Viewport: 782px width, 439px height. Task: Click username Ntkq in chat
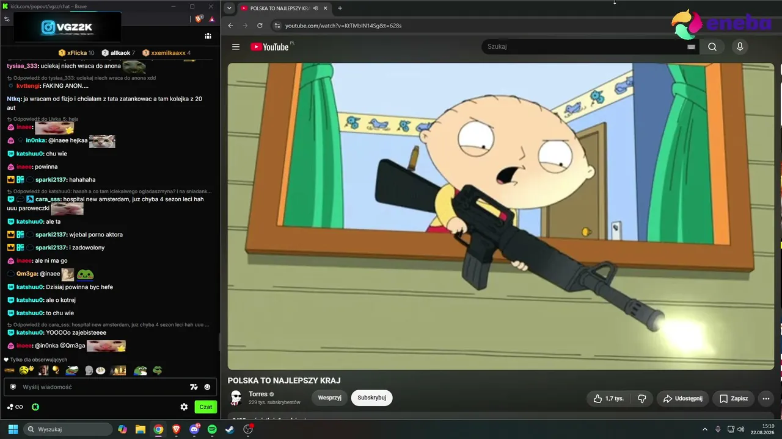tap(14, 99)
